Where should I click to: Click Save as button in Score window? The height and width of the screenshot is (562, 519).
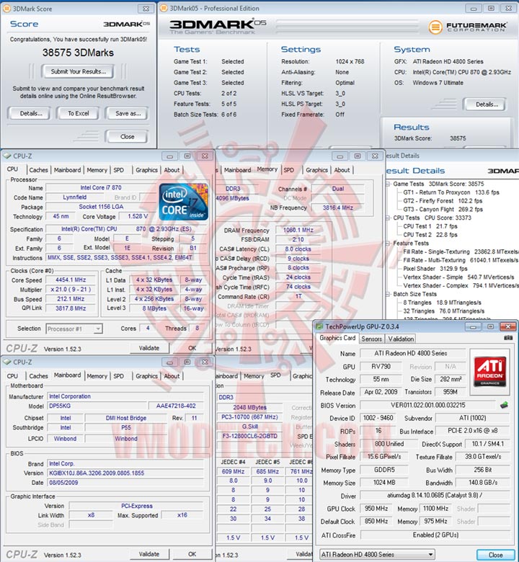128,113
